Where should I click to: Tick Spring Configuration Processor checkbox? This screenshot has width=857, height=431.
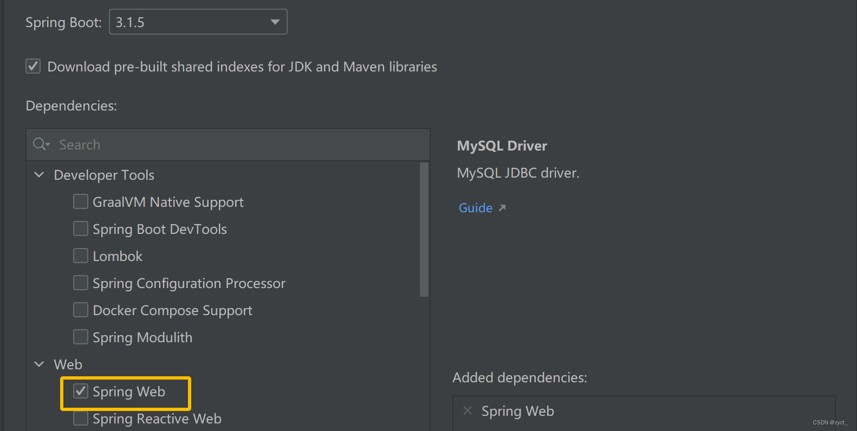coord(81,283)
